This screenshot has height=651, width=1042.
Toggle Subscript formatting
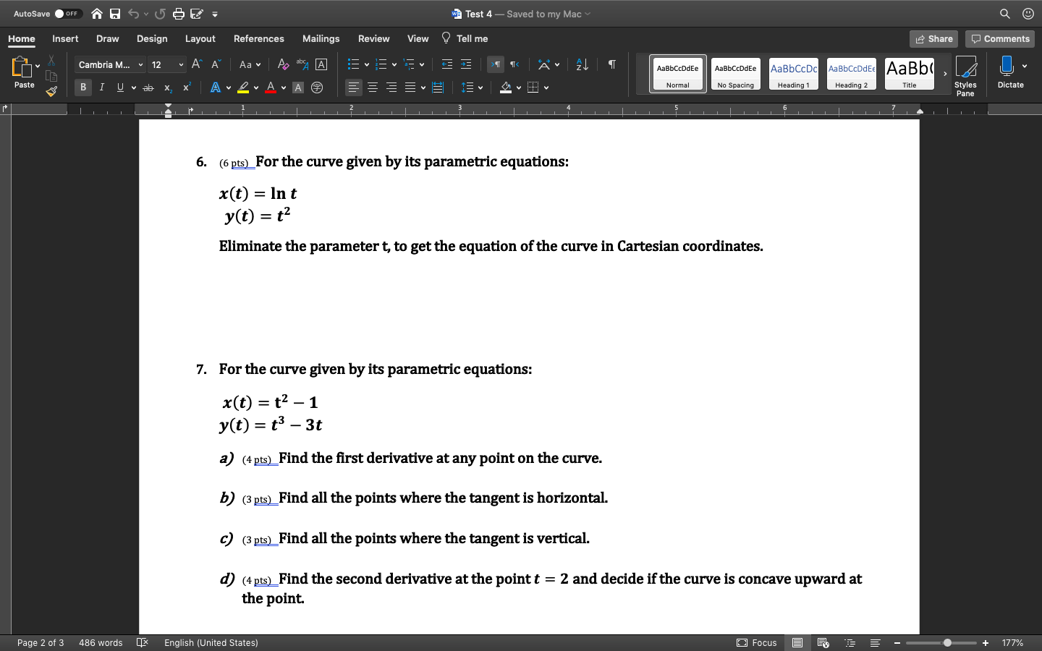168,88
